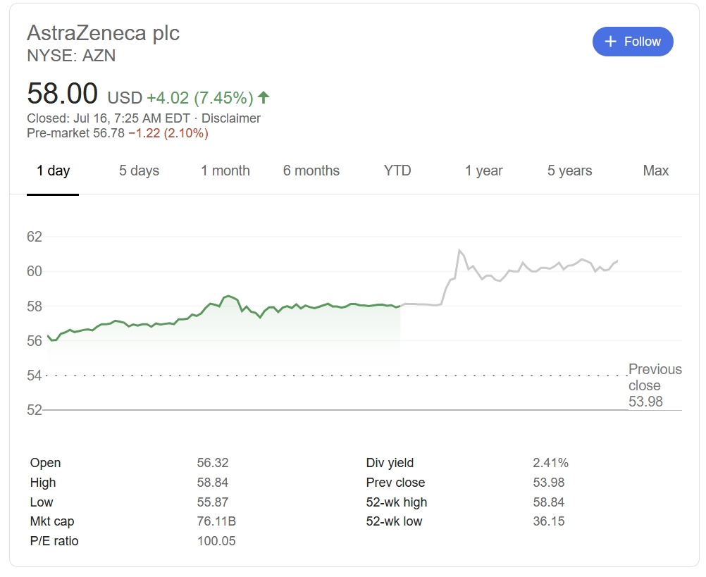Image resolution: width=706 pixels, height=577 pixels.
Task: Click the P/E ratio 100.05 value
Action: click(216, 541)
